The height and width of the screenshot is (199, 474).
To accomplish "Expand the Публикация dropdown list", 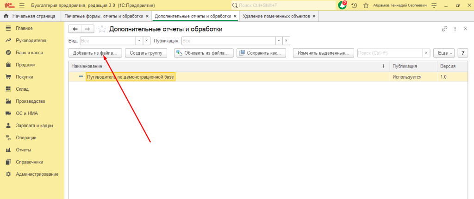I will [279, 41].
